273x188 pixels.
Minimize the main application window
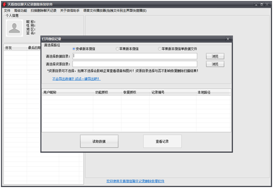pyautogui.click(x=256, y=4)
